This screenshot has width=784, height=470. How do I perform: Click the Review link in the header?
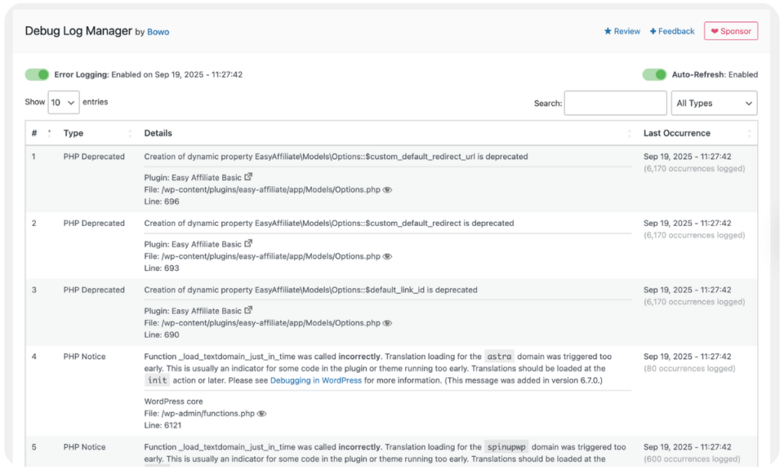tap(627, 31)
